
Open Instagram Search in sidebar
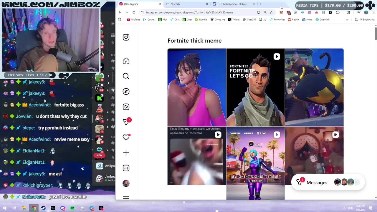tap(126, 76)
